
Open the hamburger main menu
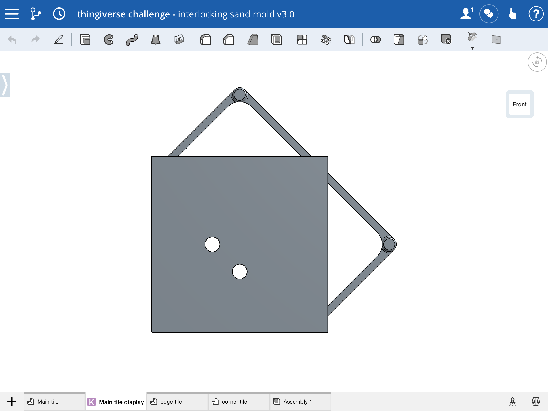coord(12,14)
